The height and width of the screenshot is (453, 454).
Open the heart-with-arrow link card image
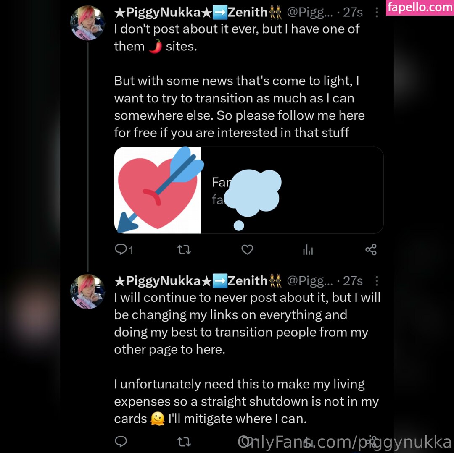tap(158, 190)
